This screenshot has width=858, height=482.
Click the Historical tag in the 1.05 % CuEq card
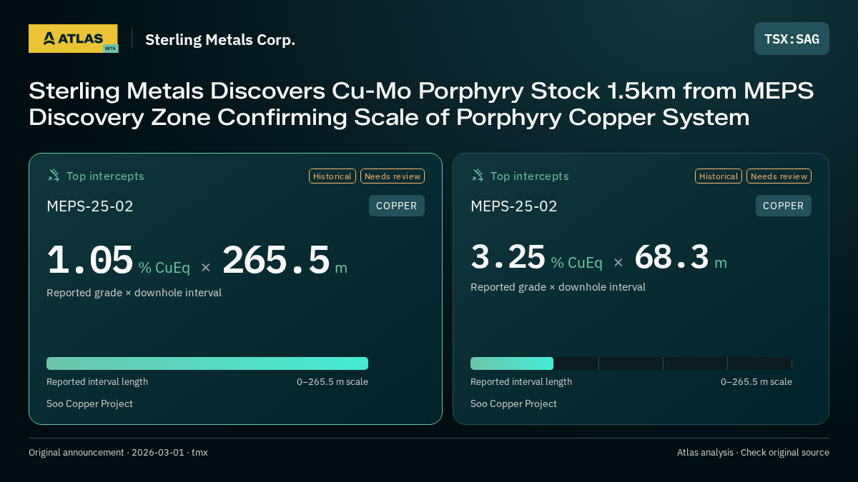pyautogui.click(x=332, y=176)
